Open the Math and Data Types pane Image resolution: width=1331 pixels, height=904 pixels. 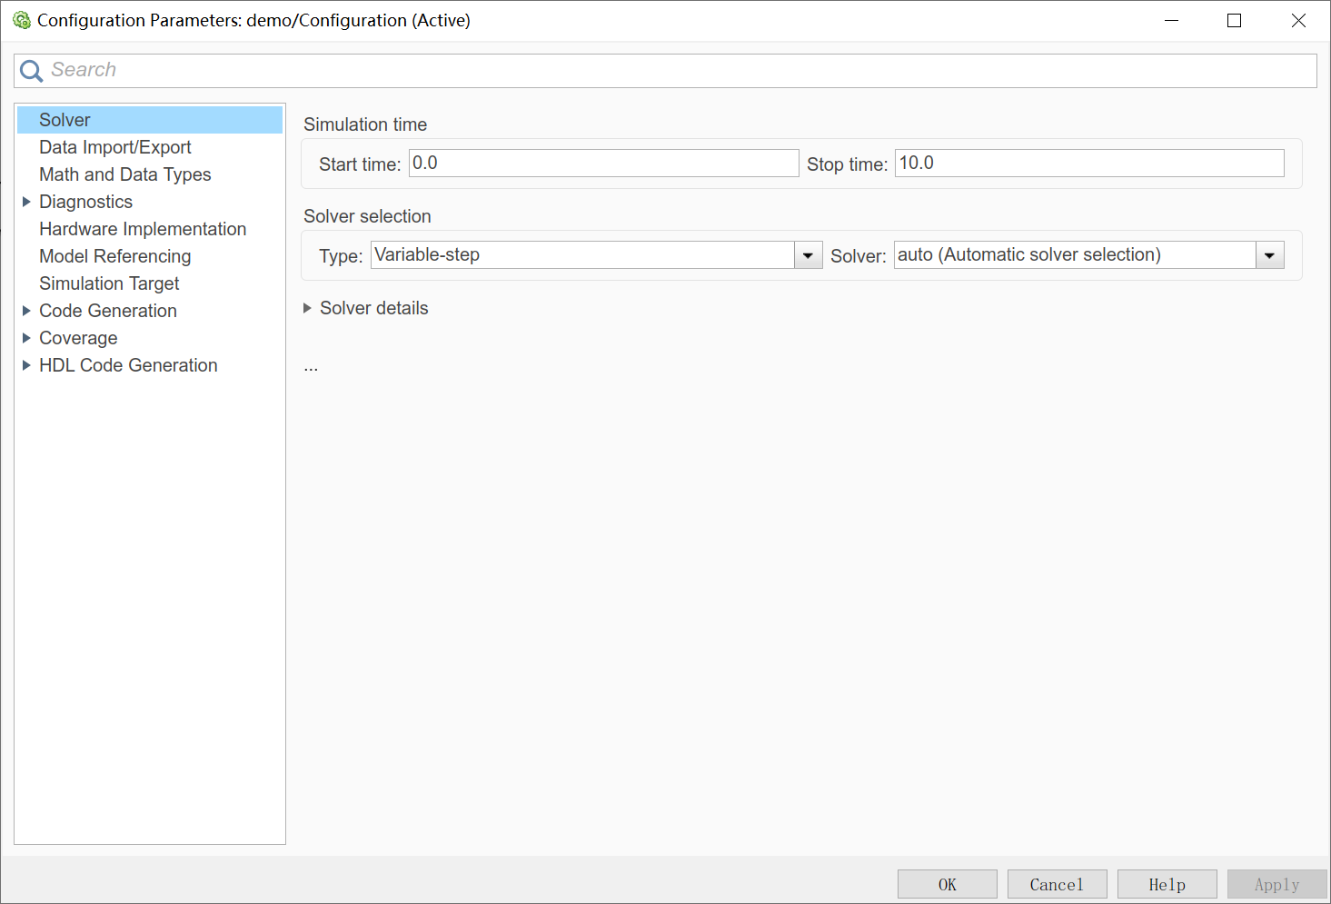[125, 174]
